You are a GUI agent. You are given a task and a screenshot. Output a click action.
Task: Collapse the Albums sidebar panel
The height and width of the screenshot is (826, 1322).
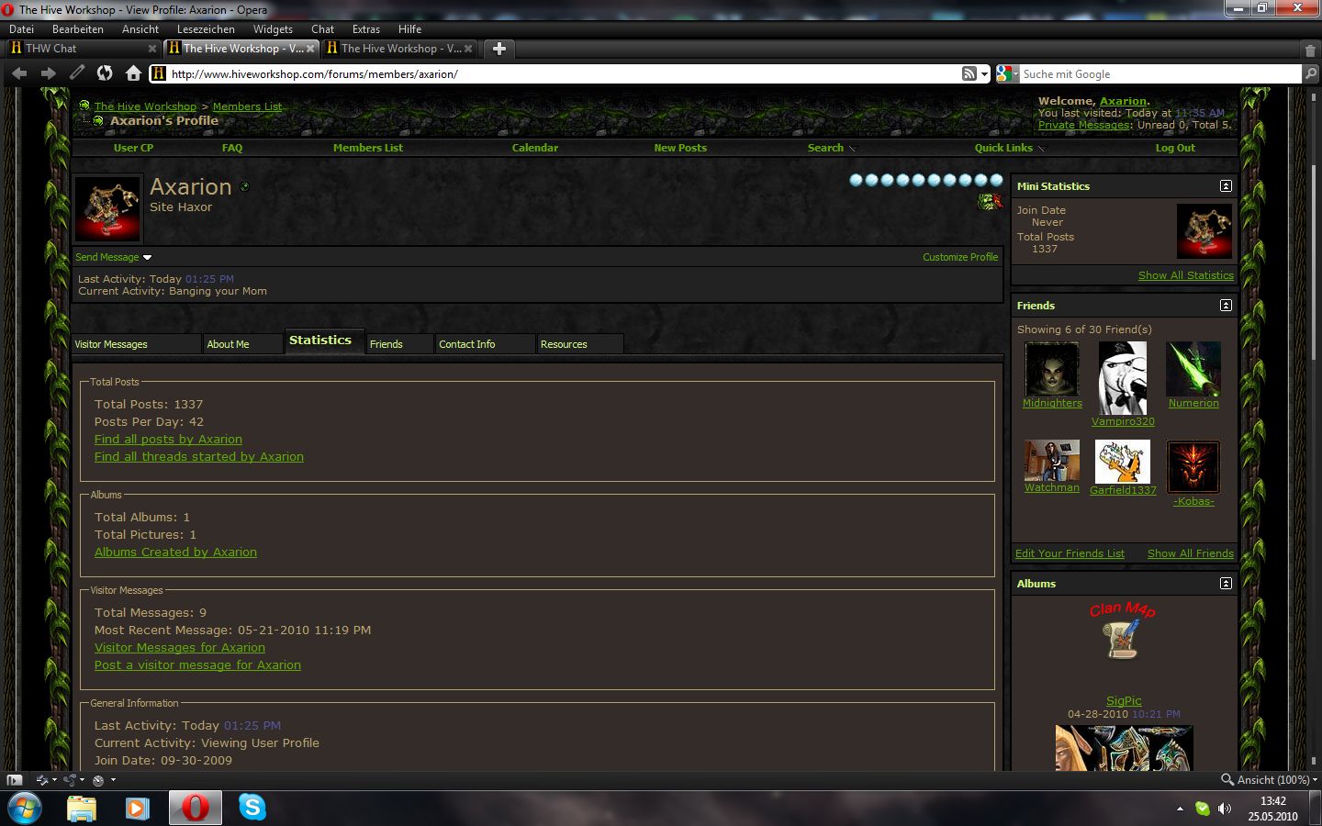pos(1226,584)
